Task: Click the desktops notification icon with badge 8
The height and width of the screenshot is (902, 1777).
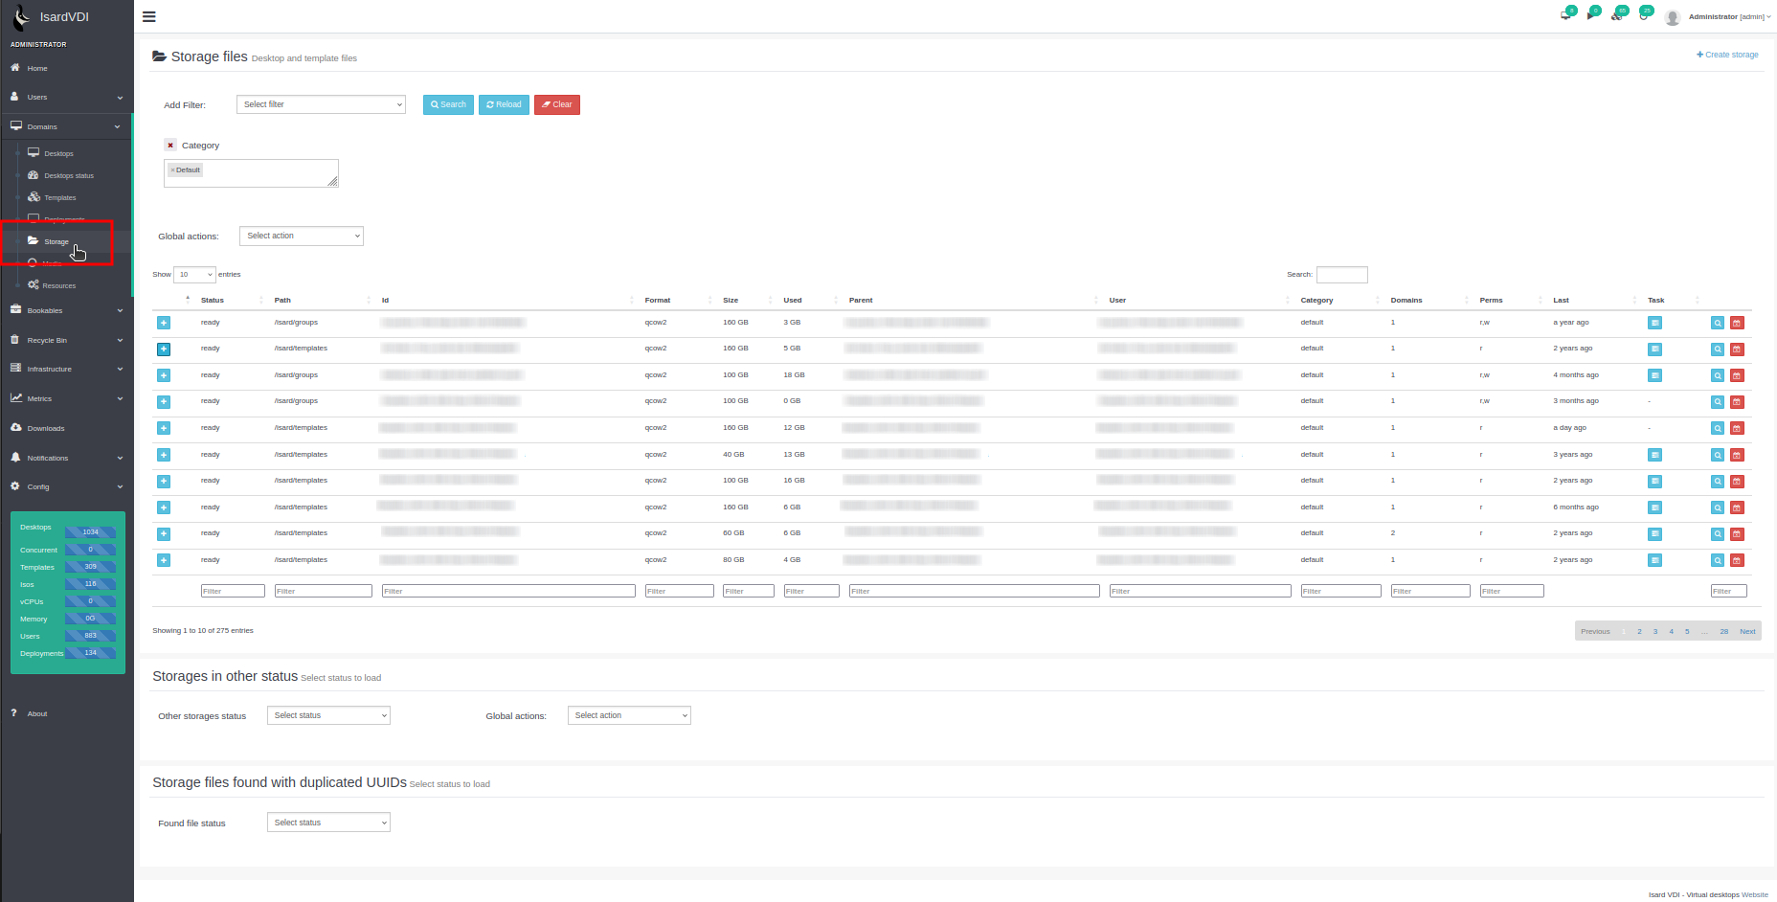Action: point(1566,14)
